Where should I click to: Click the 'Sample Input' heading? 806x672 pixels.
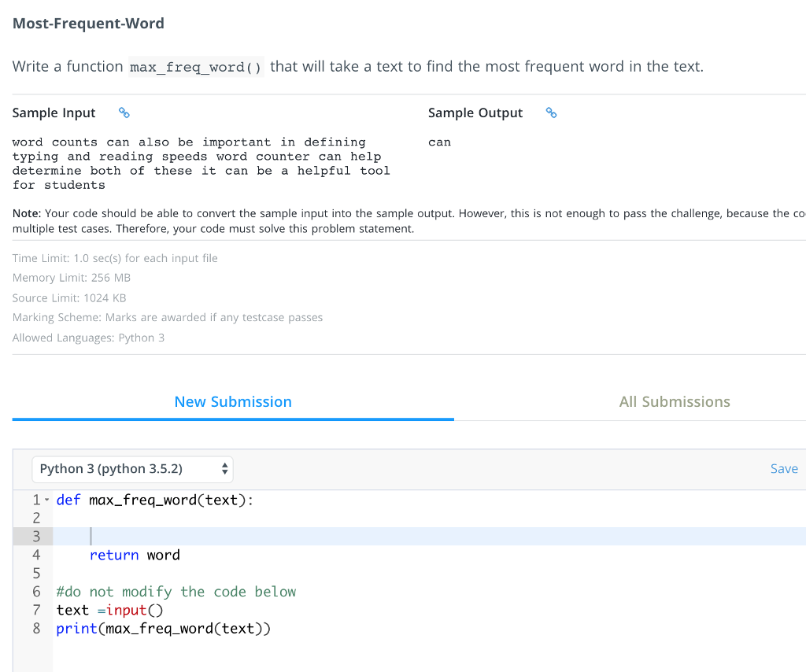click(54, 113)
